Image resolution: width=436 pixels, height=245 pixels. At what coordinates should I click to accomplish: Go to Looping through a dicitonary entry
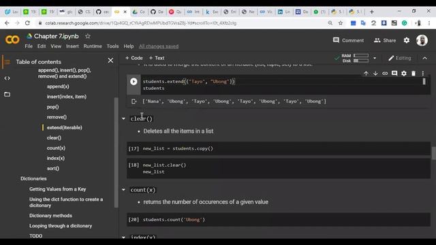pos(61,226)
